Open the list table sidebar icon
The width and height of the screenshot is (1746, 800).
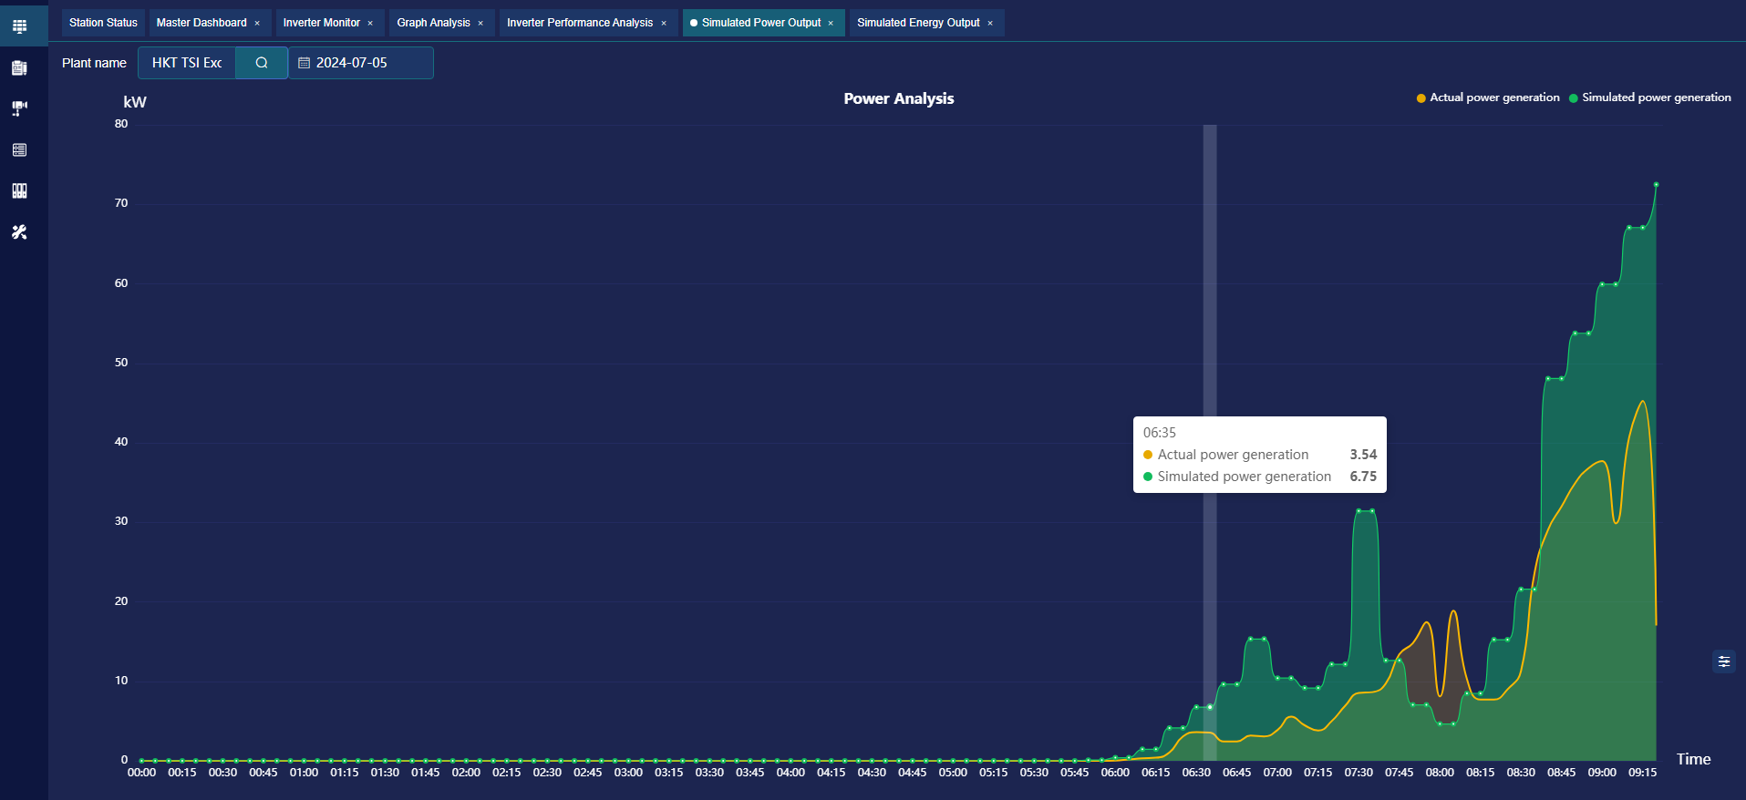[19, 149]
